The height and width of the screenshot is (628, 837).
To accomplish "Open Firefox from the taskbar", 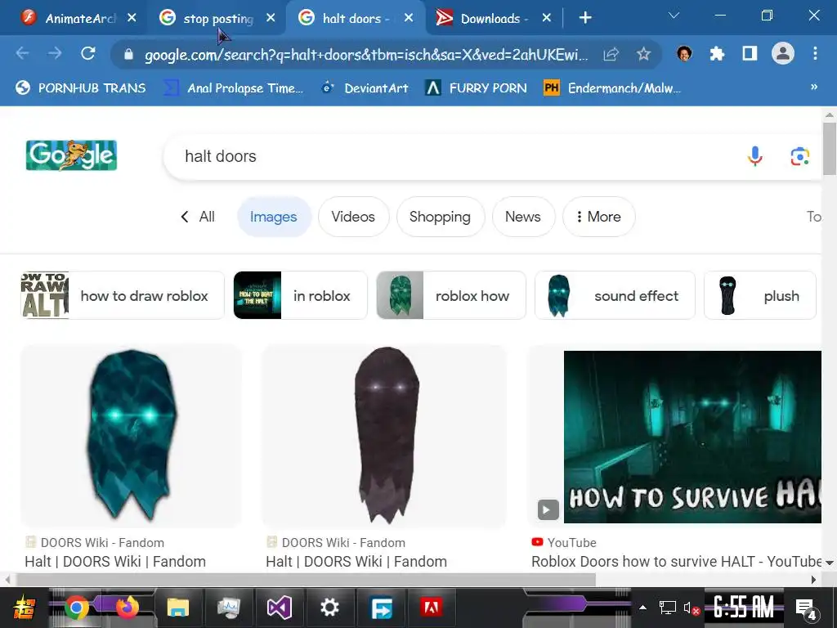I will [x=127, y=608].
